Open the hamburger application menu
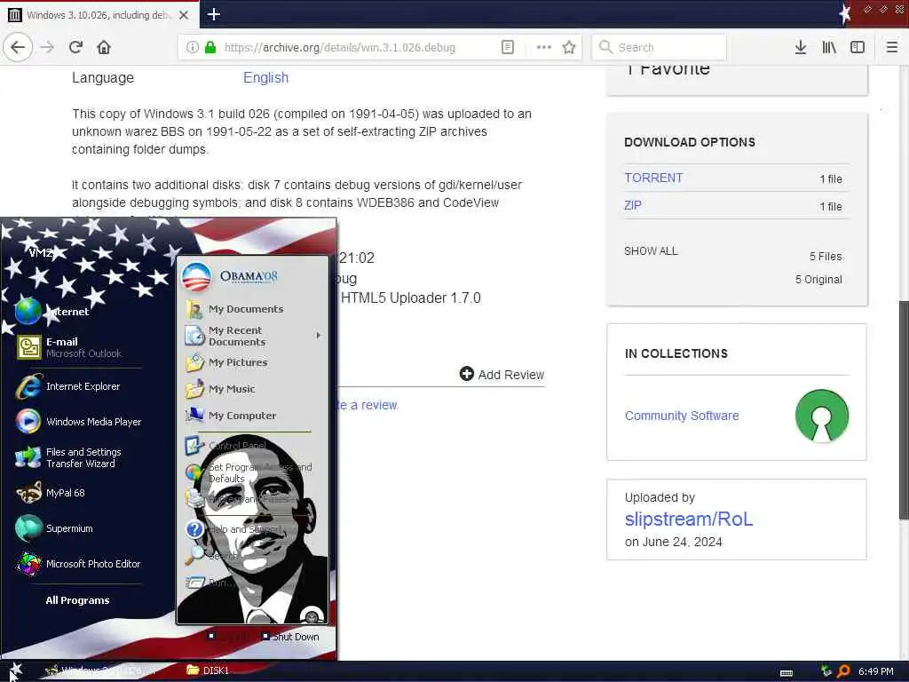Screen dimensions: 909x682 (892, 47)
